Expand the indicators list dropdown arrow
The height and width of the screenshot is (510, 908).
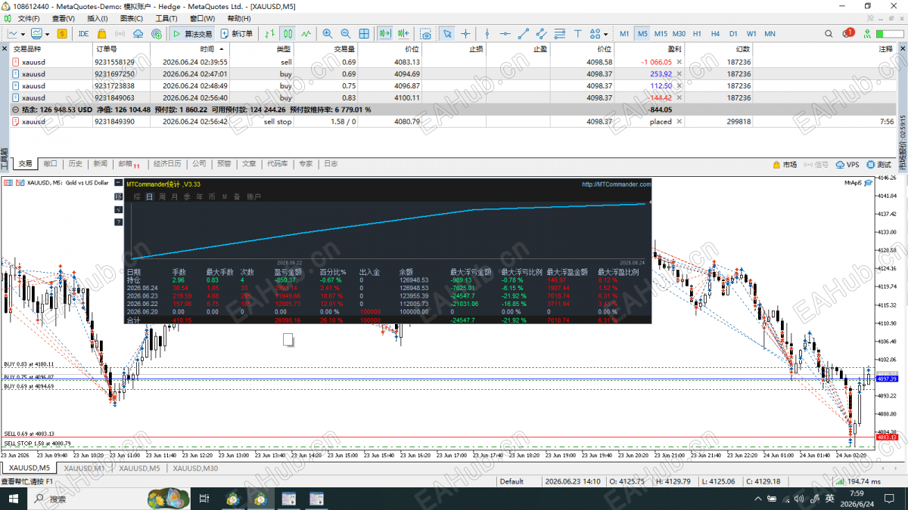pyautogui.click(x=48, y=33)
